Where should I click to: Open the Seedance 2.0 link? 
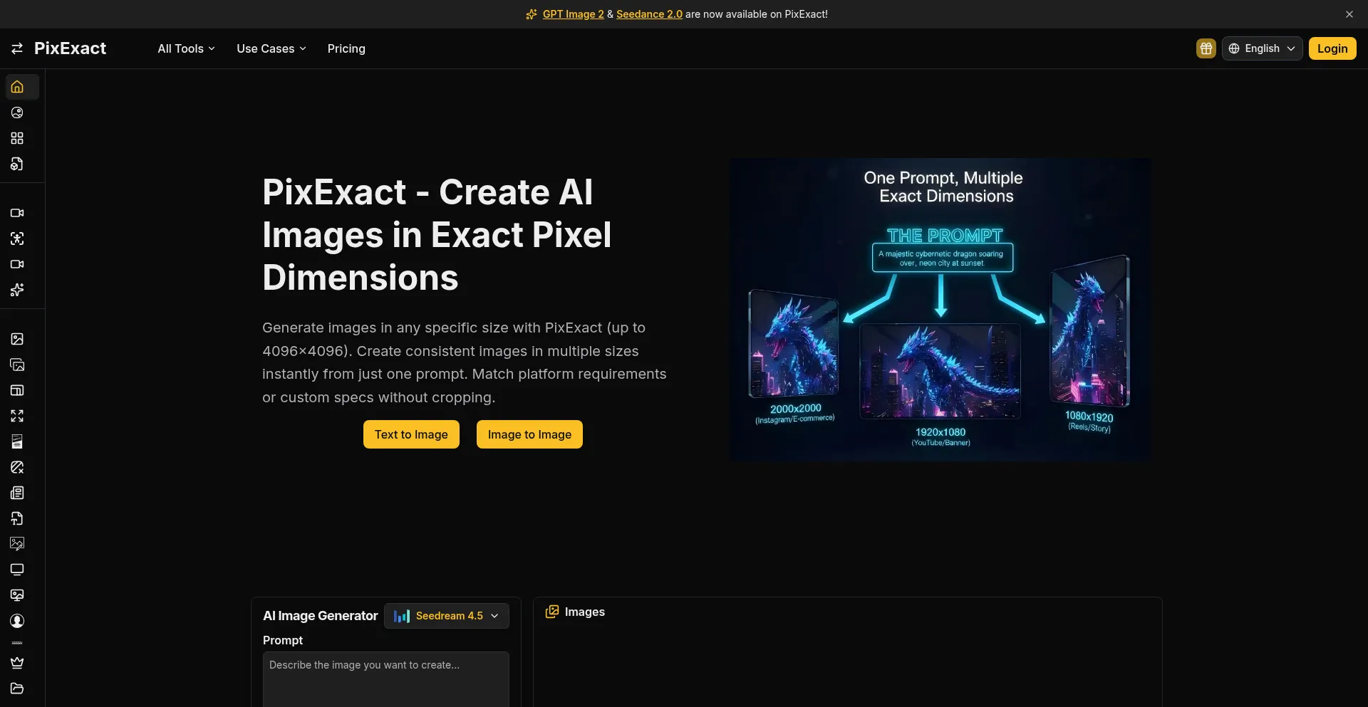point(649,14)
